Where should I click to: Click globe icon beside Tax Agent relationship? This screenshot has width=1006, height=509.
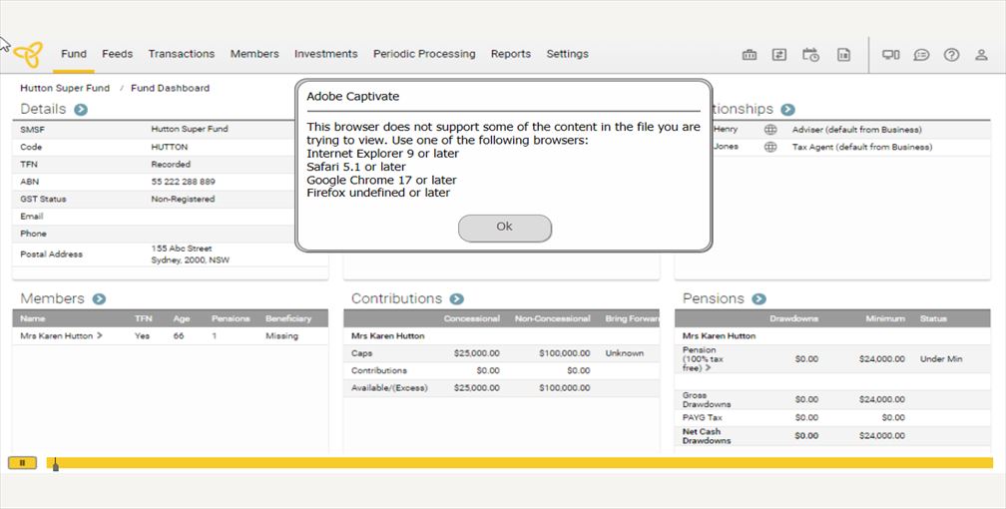[x=770, y=147]
